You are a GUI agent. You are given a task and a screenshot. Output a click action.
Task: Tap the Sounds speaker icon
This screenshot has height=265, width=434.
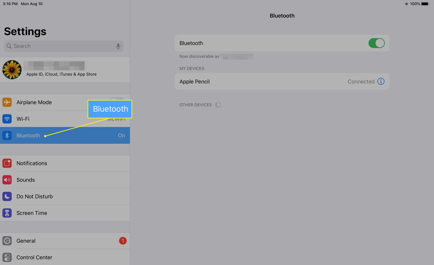tap(7, 180)
